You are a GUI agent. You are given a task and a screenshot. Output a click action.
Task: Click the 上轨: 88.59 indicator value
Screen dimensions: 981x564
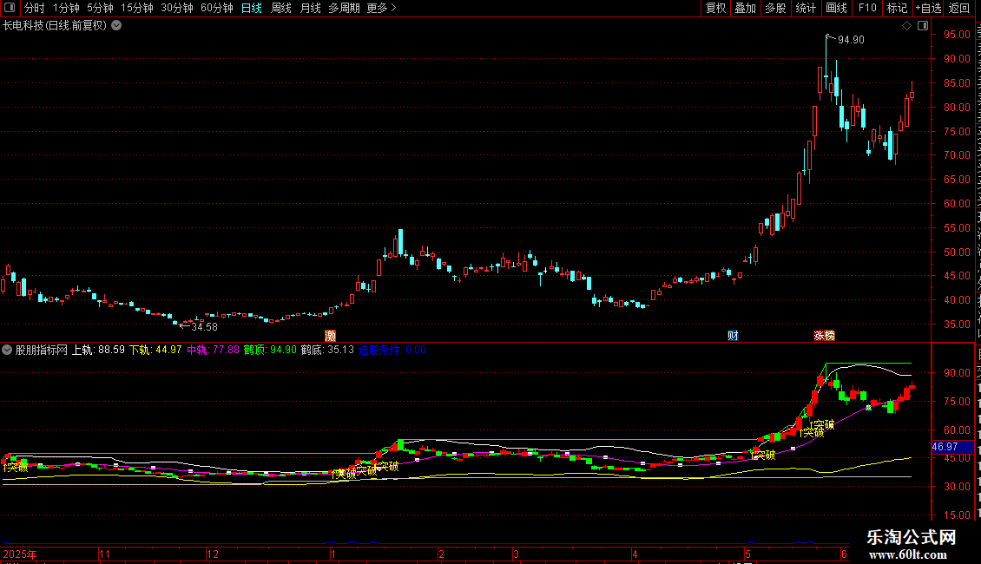pyautogui.click(x=98, y=351)
